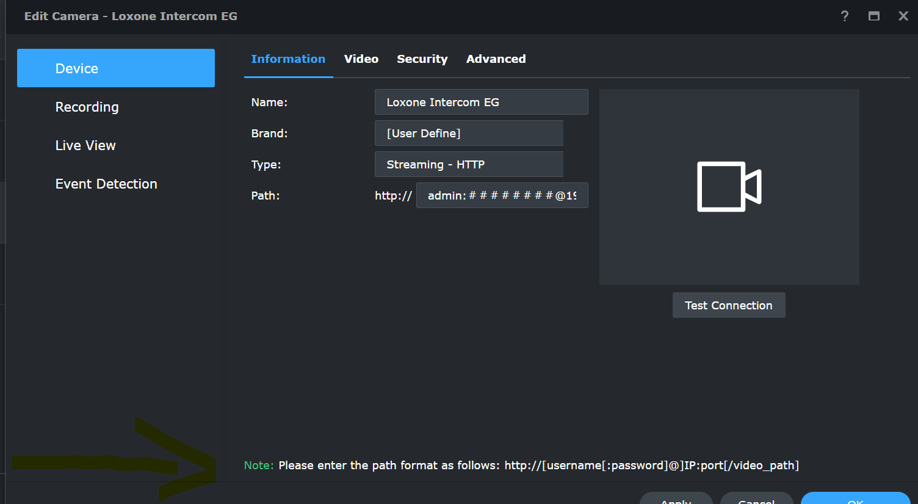Screen dimensions: 918x504
Task: Close the Edit Camera dialog
Action: pos(903,16)
